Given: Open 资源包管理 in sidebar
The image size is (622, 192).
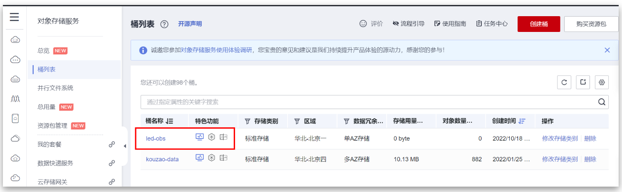Looking at the screenshot, I should click(x=52, y=126).
